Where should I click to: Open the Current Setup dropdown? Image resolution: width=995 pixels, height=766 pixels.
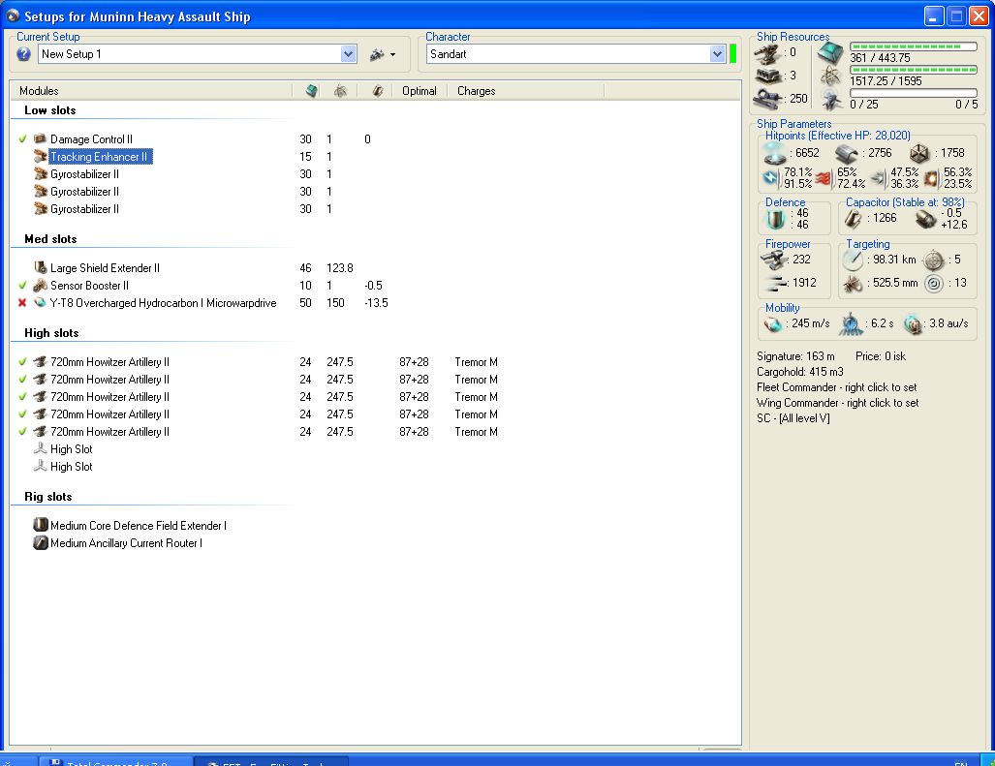348,54
